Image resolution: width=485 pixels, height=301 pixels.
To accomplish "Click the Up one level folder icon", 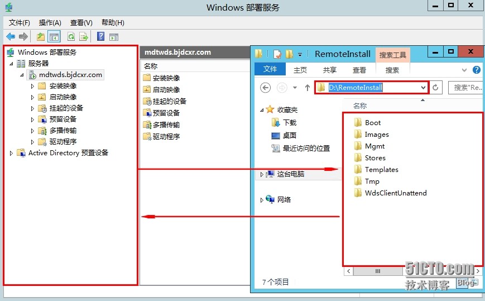I will [x=41, y=37].
